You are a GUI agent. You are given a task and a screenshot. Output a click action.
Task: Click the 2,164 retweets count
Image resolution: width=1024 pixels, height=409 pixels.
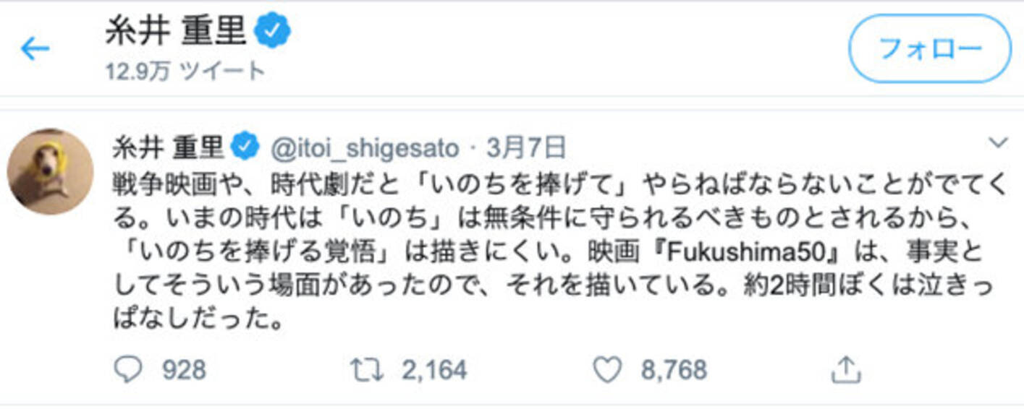click(433, 371)
